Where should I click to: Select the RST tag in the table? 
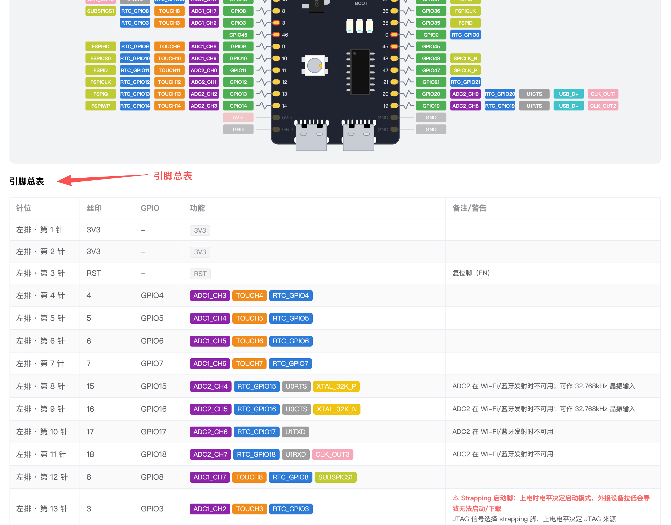coord(200,274)
